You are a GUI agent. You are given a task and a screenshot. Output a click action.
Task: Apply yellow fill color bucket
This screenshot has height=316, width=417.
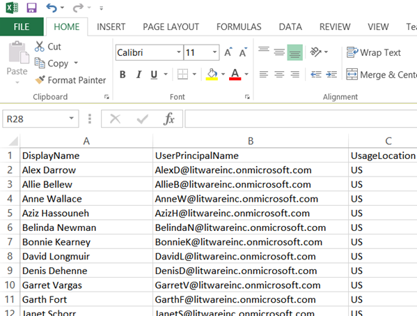coord(212,75)
